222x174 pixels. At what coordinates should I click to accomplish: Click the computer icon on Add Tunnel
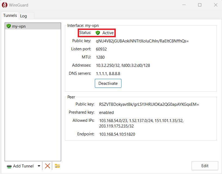(9, 166)
